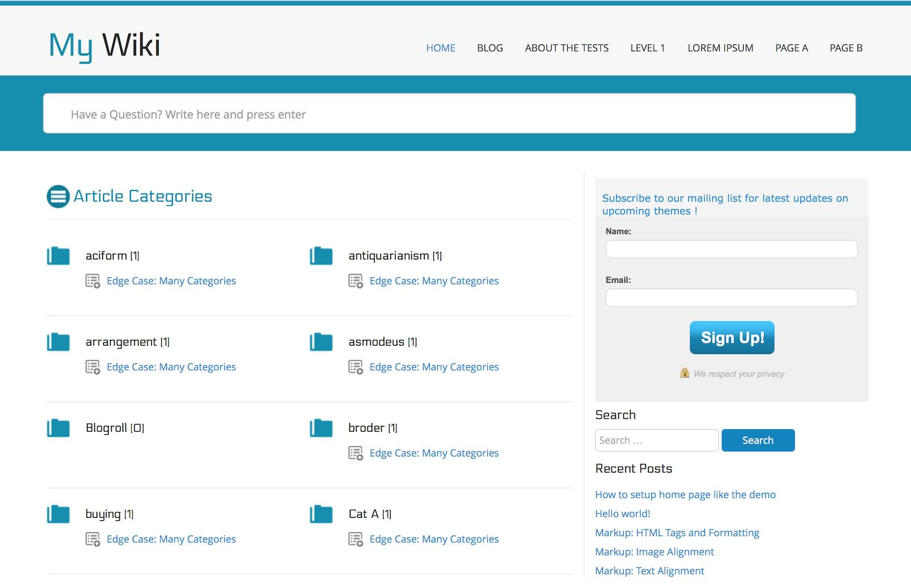Screen dimensions: 911x585
Task: Focus the Name input field
Action: click(731, 249)
